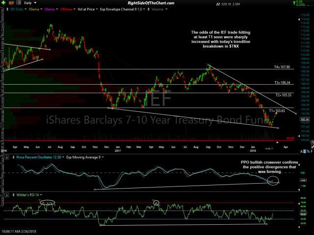The height and width of the screenshot is (235, 314).
Task: Select logarithmic scale L button
Action: pyautogui.click(x=305, y=152)
